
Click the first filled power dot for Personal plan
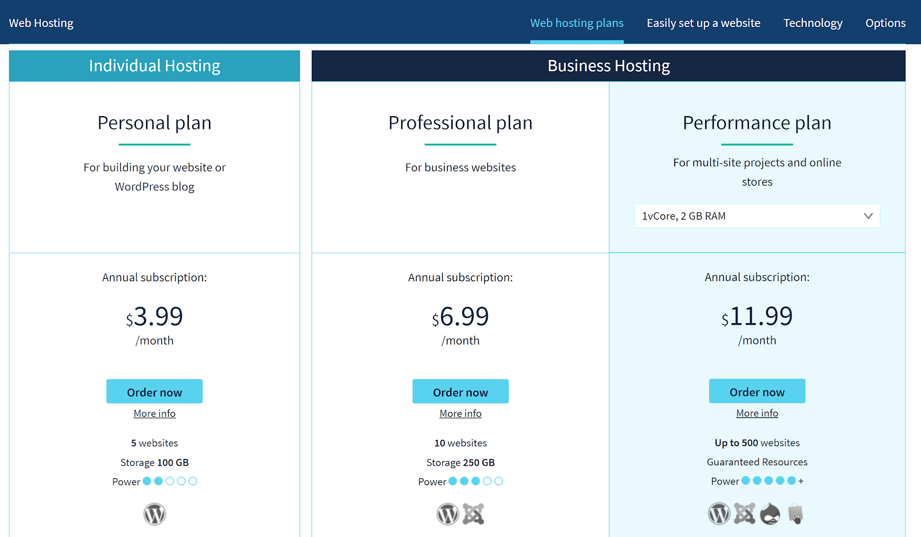(x=147, y=481)
